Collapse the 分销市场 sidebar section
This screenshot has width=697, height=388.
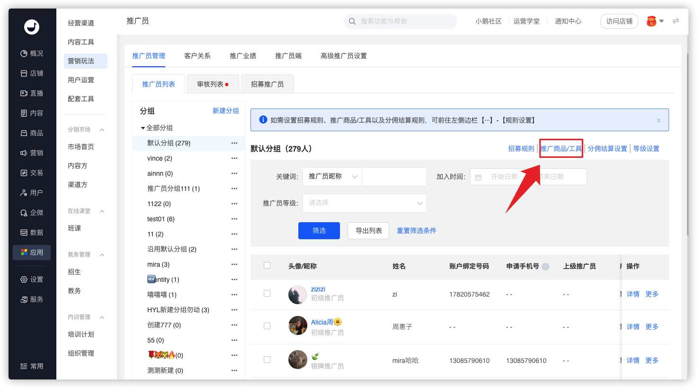pos(102,130)
